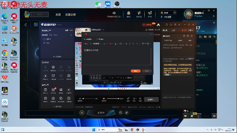The width and height of the screenshot is (237, 133).
Task: Open the font style dropdown beside font family
Action: click(97, 44)
